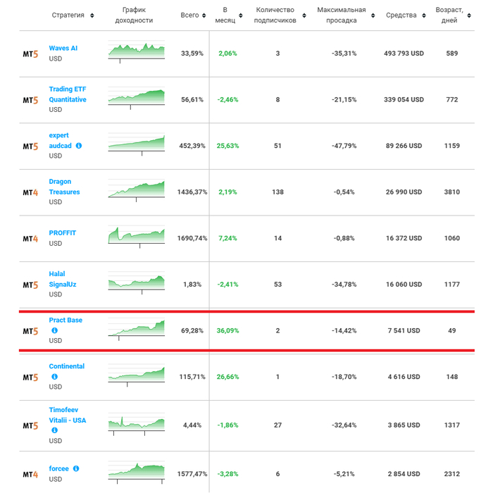Click the info icon beside forcee
The height and width of the screenshot is (493, 493).
click(x=76, y=468)
